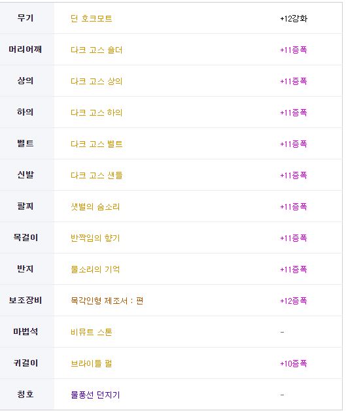Open the 던 호크모트 weapon link
346x411 pixels.
92,18
